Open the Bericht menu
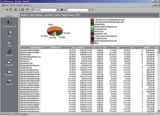Viewport: 160px width, 116px height. coord(13,5)
